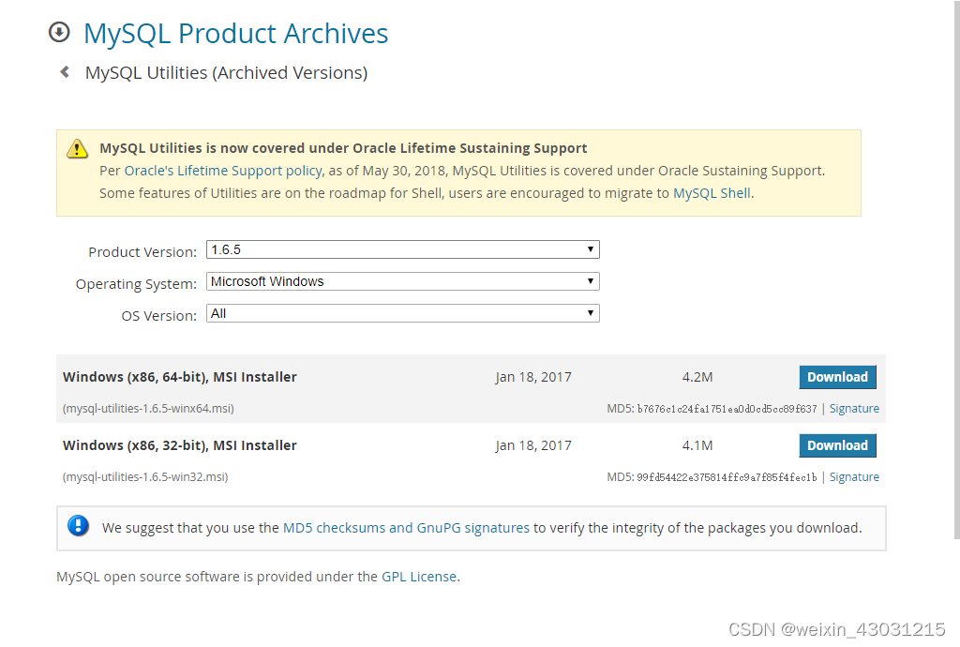
Task: Select the filename mysql-utilities-1.6.5-win32.msi
Action: pyautogui.click(x=145, y=477)
